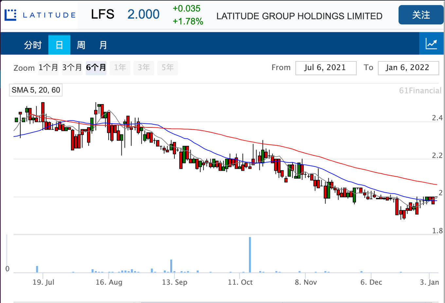Image resolution: width=445 pixels, height=303 pixels.
Task: Open SMA 5, 20, 60 indicator label
Action: point(36,90)
